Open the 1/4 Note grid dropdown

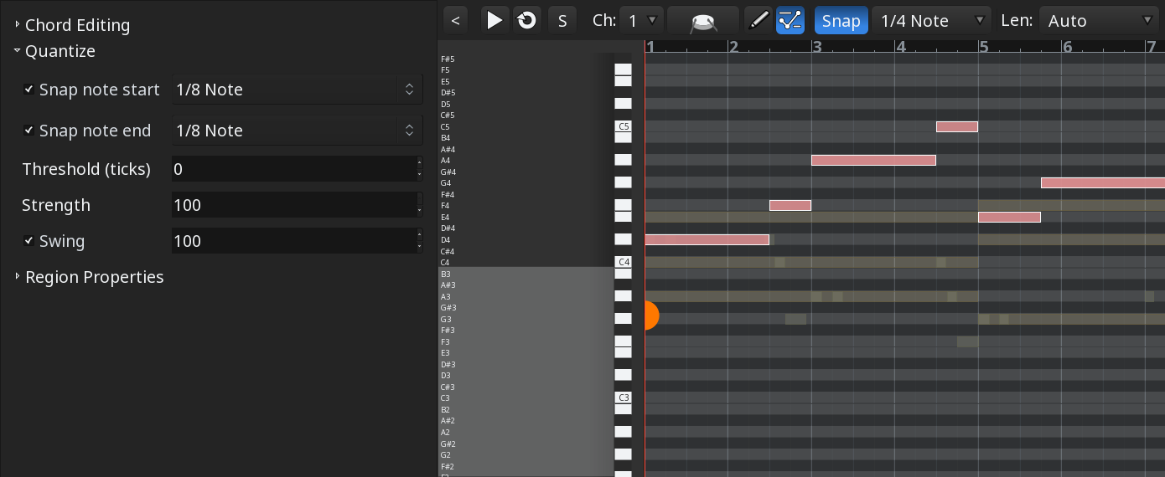931,20
